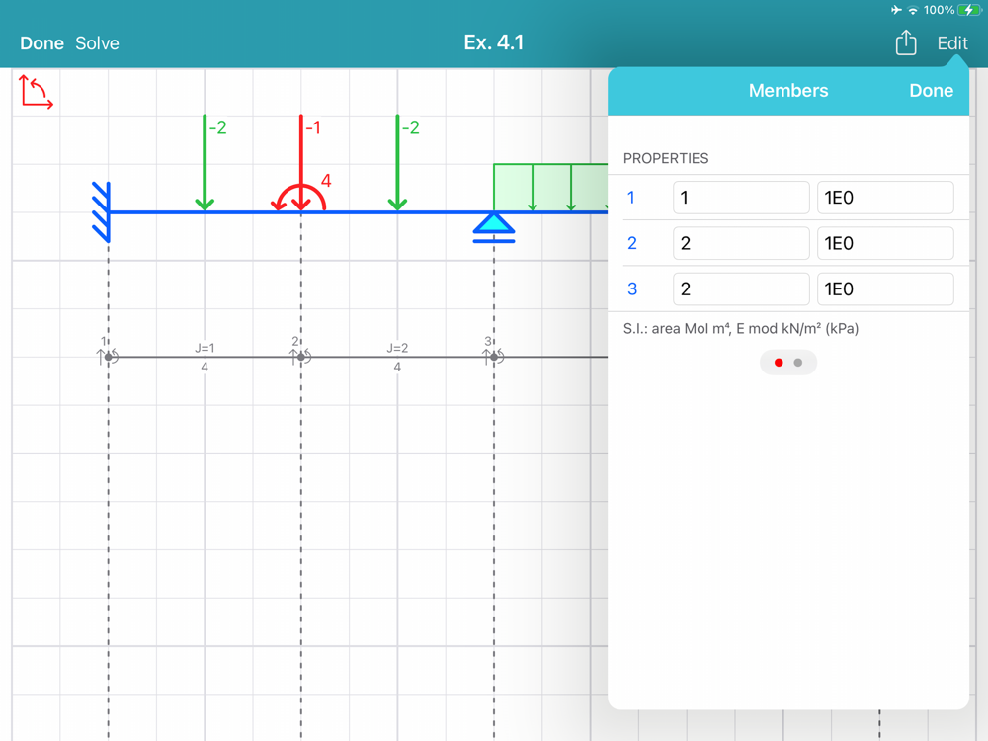Select member number 1 label

[x=631, y=198]
